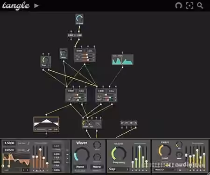Click the small upper knob in Waver panel
Viewport: 210px width, 175px height.
97,145
